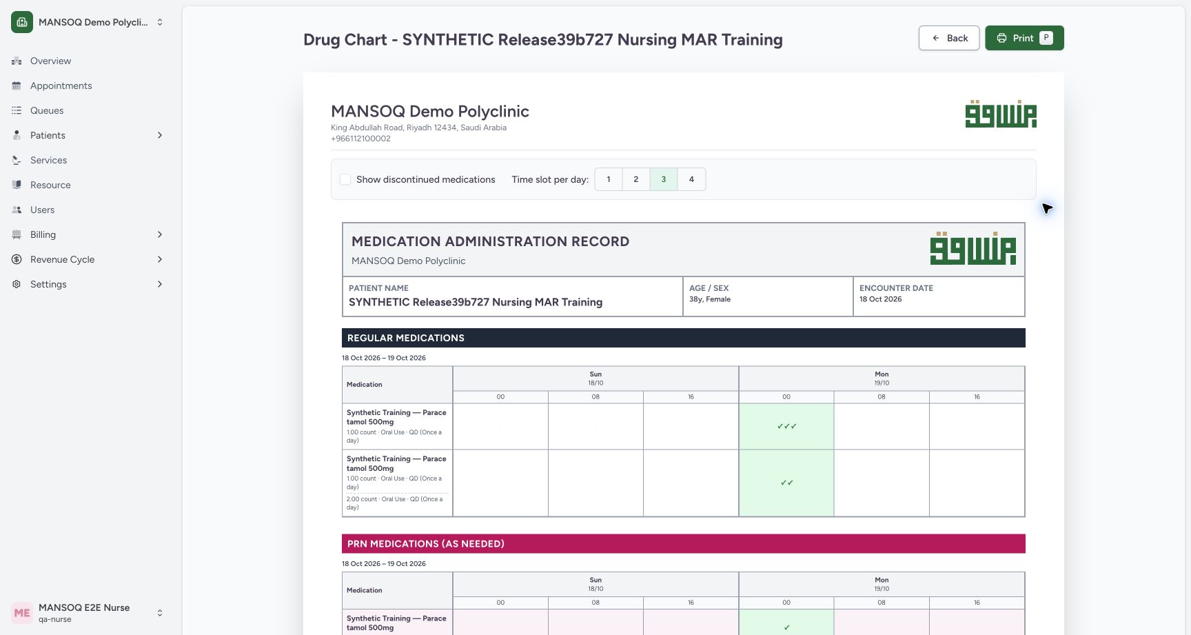Click the Users group icon
1191x635 pixels.
[17, 210]
